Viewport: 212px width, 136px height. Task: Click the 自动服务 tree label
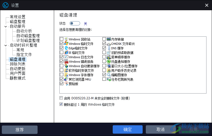[18, 26]
